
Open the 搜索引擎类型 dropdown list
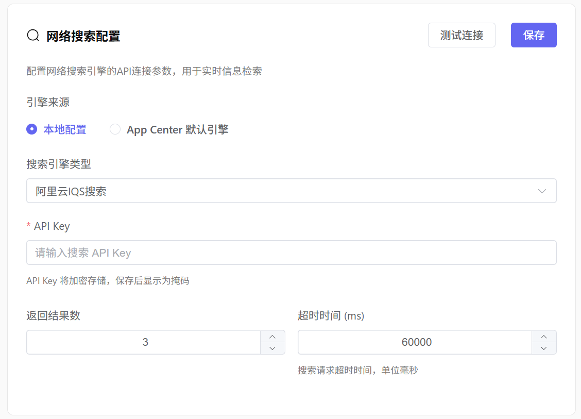click(292, 191)
